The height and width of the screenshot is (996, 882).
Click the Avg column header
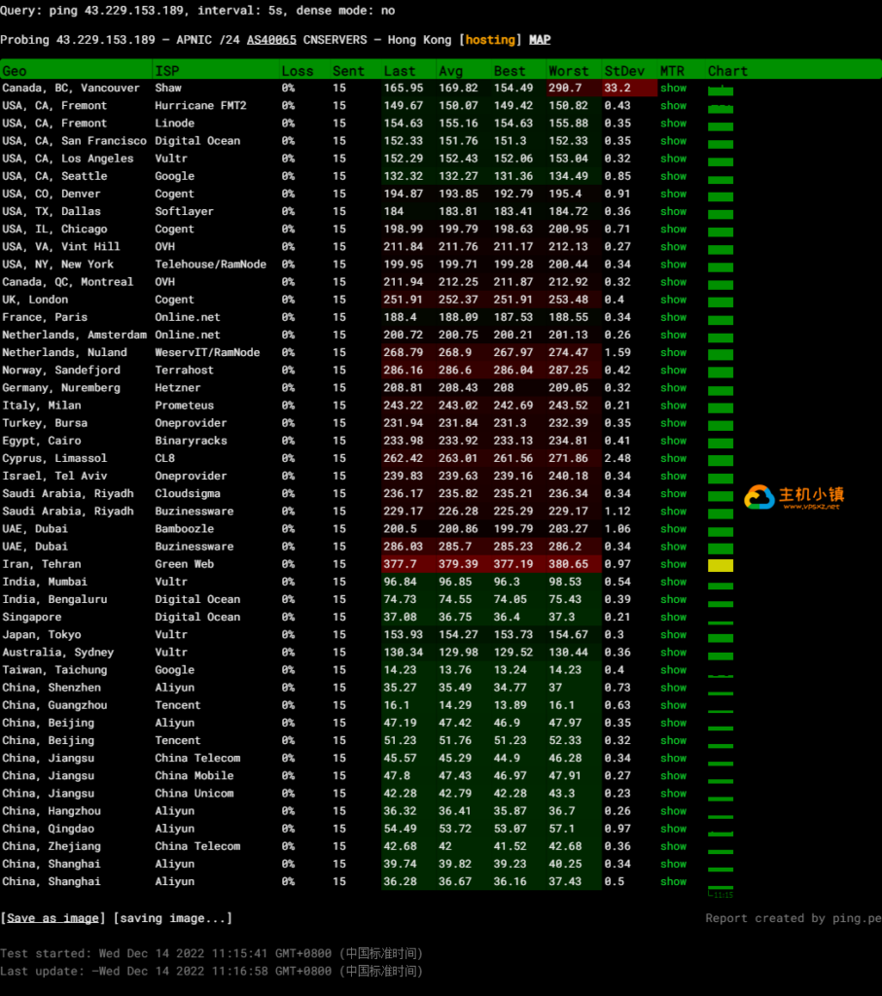point(451,71)
